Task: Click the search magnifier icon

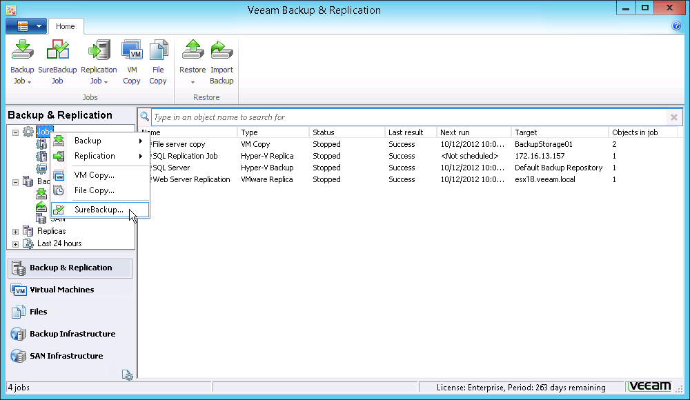Action: click(144, 117)
